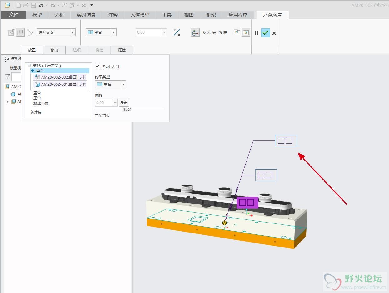Switch to the 视图 ribbon tab

(x=189, y=15)
